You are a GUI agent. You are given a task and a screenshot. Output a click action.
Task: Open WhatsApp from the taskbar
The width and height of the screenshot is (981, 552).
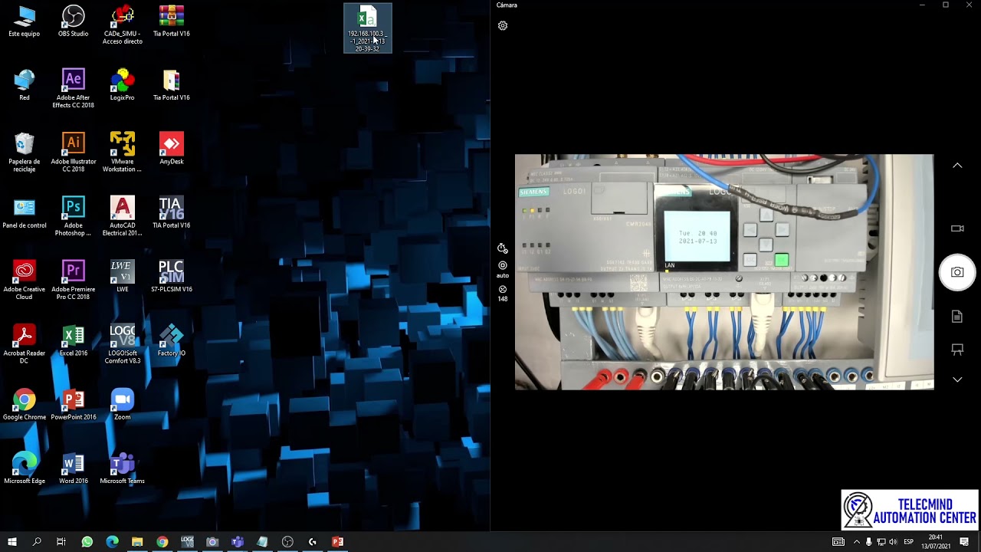(x=87, y=542)
